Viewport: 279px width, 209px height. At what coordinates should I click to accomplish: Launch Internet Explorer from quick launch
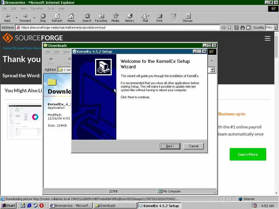tap(29, 206)
